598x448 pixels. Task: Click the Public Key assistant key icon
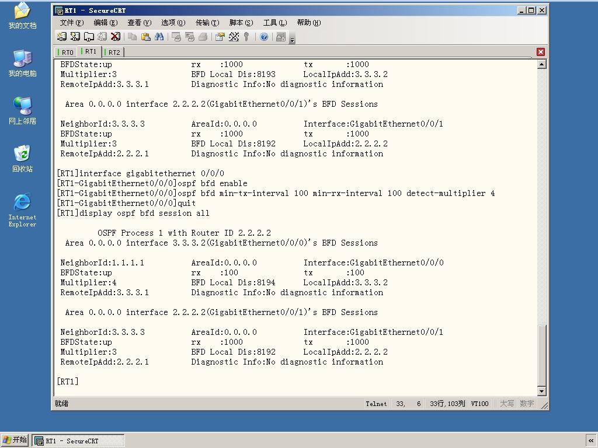pyautogui.click(x=247, y=37)
